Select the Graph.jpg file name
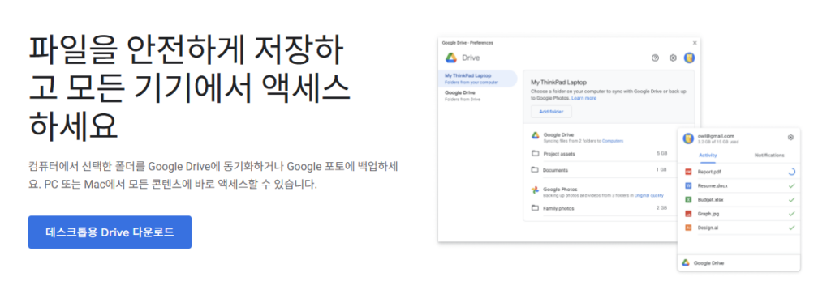The width and height of the screenshot is (831, 294). (x=708, y=214)
